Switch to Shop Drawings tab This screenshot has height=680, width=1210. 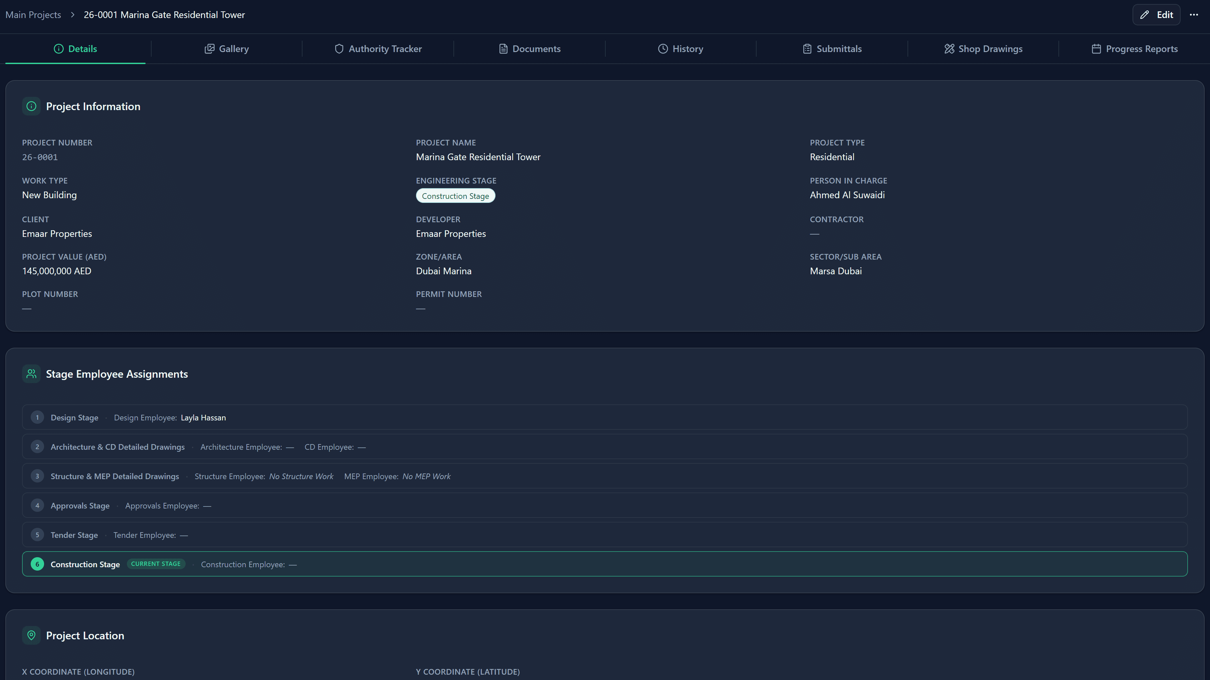click(983, 49)
